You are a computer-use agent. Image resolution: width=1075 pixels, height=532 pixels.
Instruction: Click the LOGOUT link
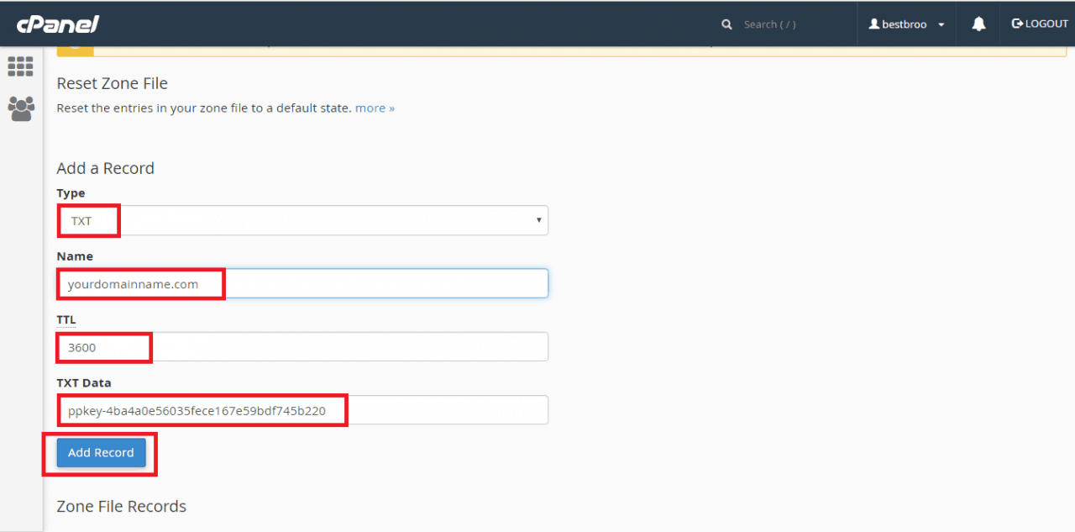1040,24
